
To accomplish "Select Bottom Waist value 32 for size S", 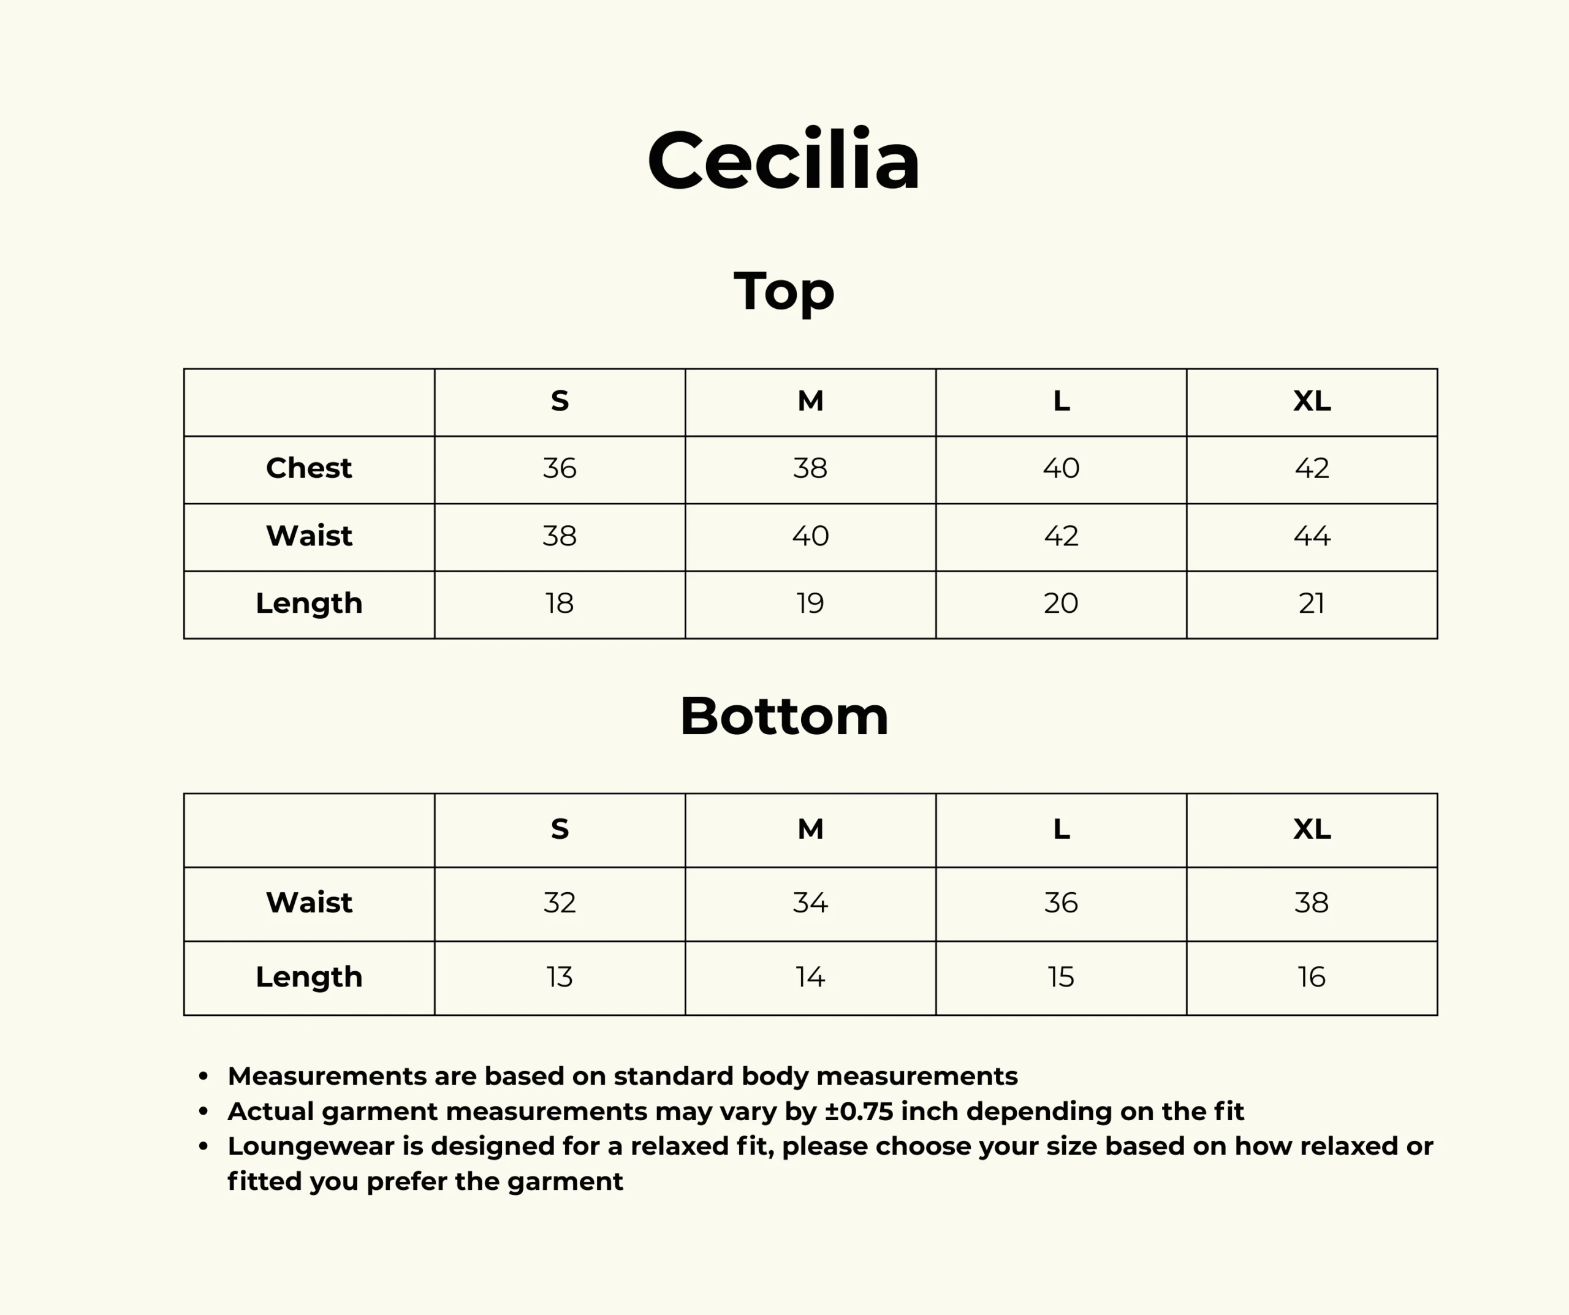I will pyautogui.click(x=560, y=903).
